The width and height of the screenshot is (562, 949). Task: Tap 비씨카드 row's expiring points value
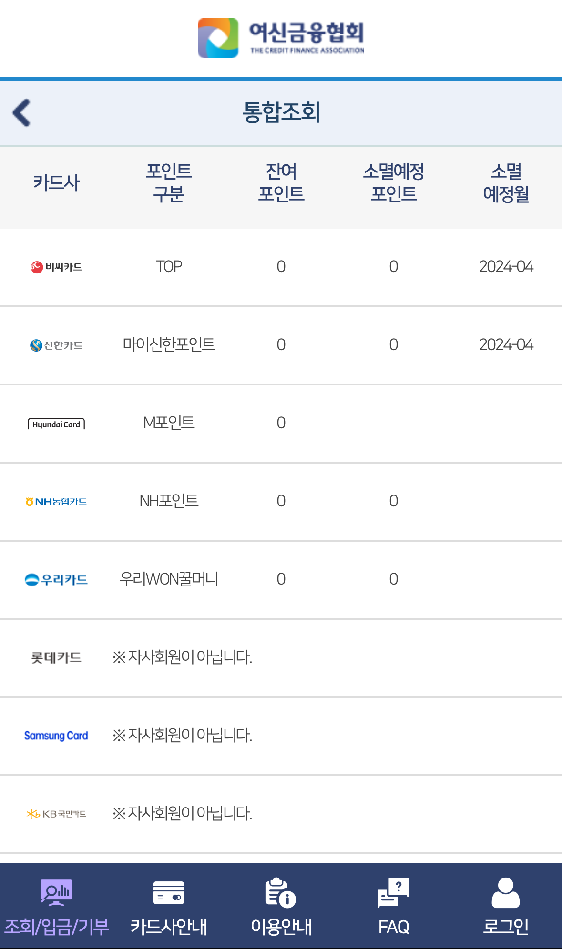click(x=394, y=266)
